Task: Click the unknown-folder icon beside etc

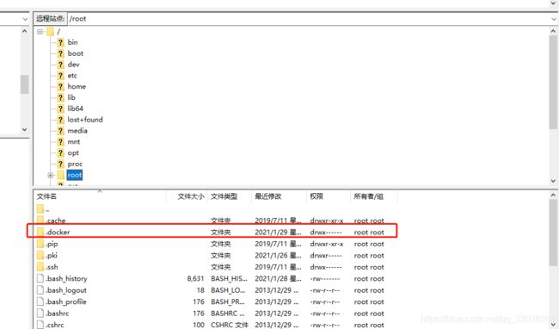Action: click(x=60, y=76)
